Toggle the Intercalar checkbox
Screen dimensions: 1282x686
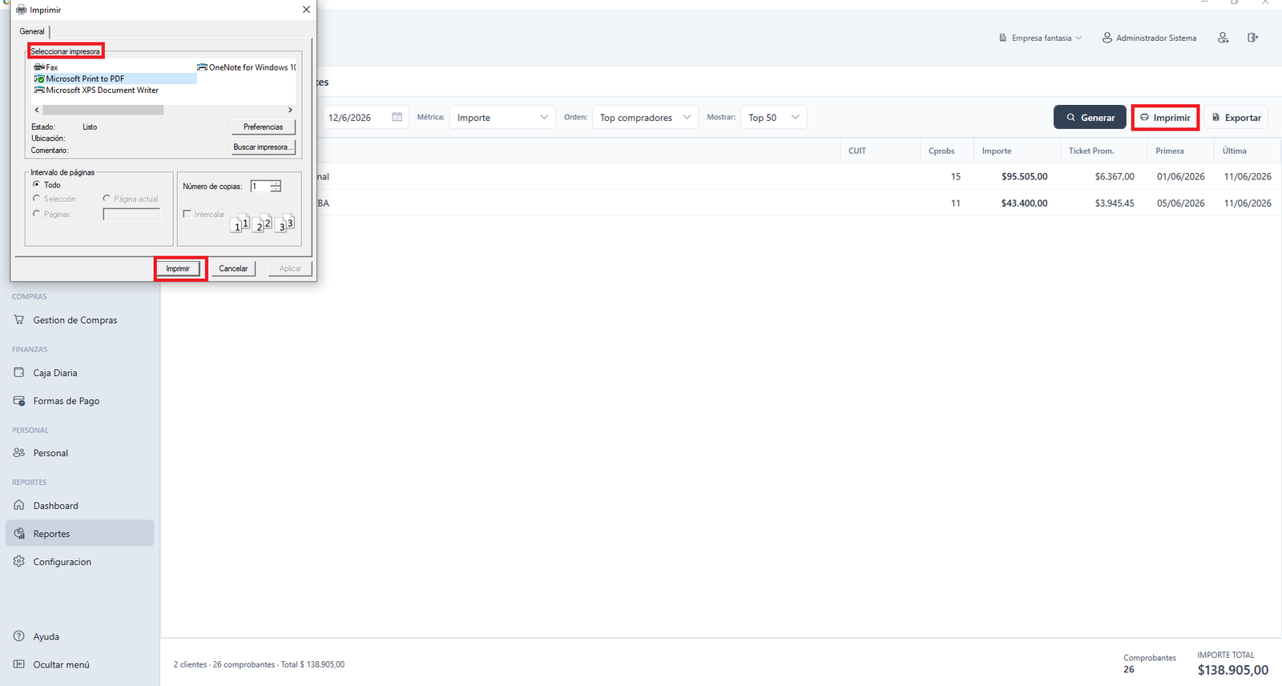pyautogui.click(x=187, y=214)
